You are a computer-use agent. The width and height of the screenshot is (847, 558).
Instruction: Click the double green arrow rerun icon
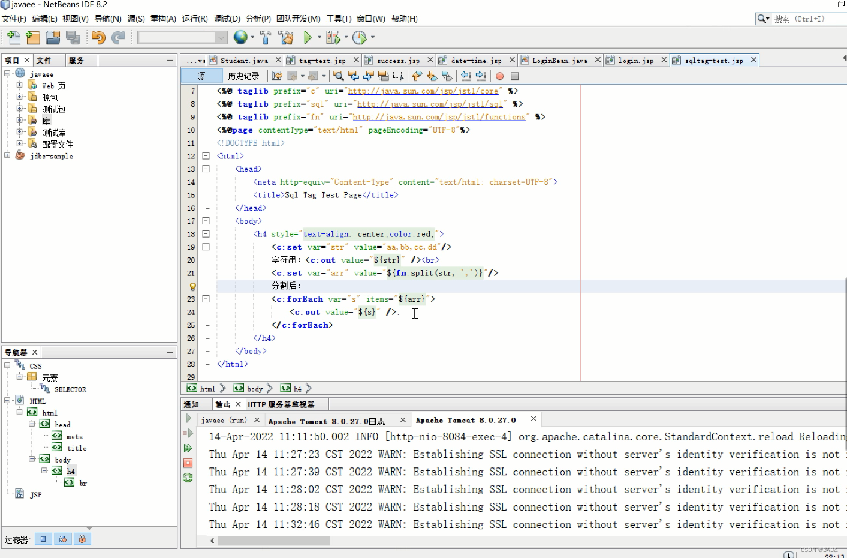(x=188, y=448)
